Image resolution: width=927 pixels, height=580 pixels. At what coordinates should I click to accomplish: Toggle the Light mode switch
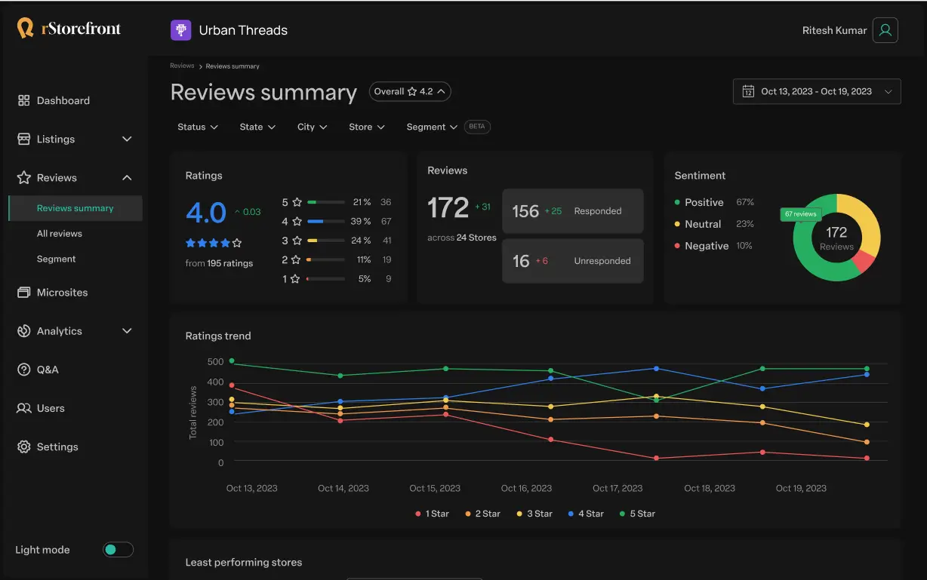tap(118, 550)
